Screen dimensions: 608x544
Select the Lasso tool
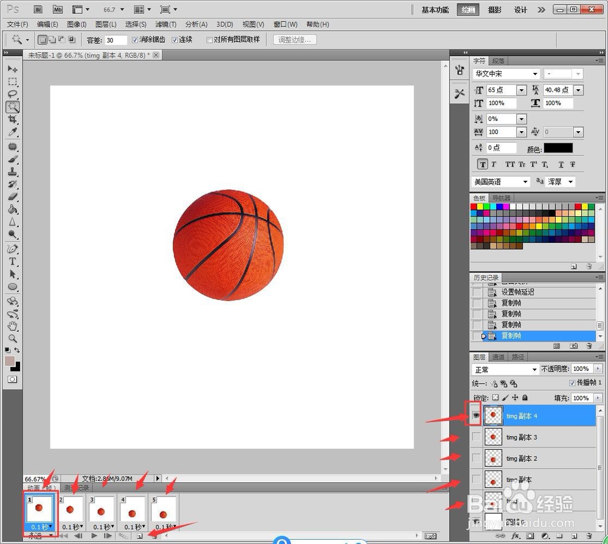tap(12, 94)
